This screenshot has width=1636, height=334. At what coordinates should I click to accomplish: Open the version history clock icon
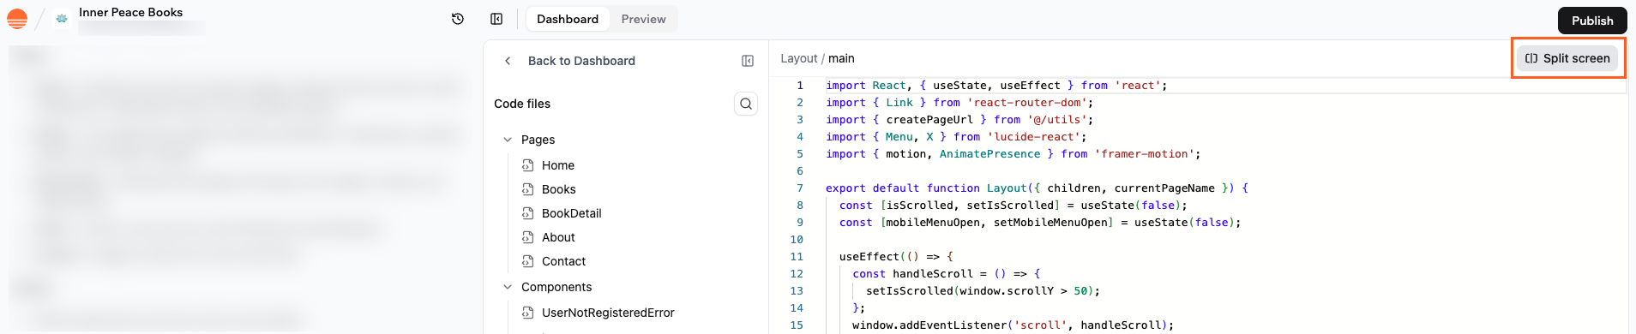458,19
